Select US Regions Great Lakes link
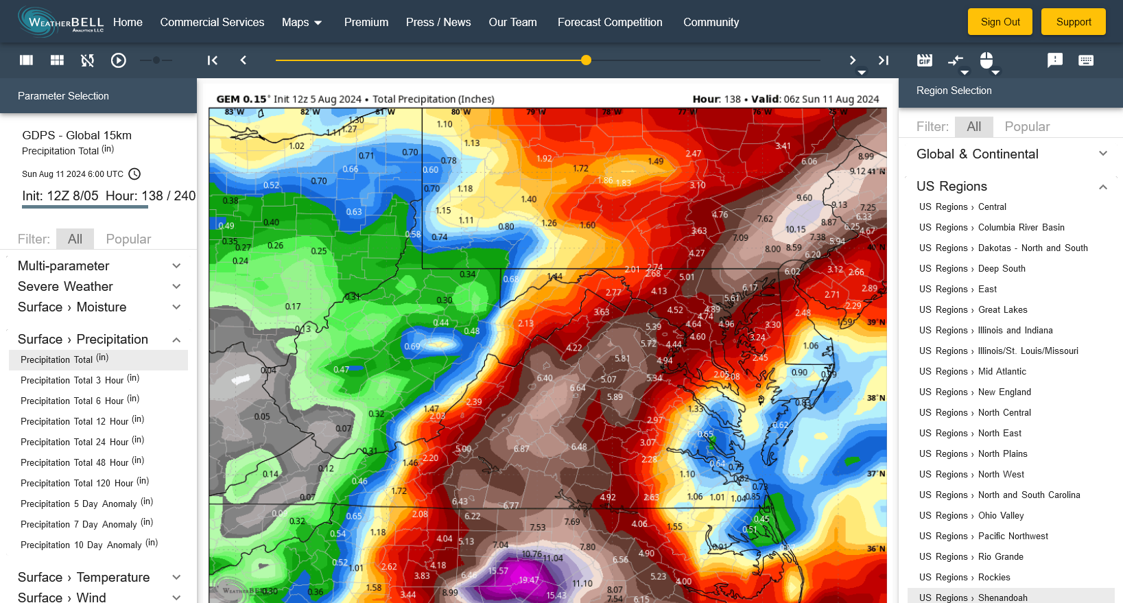Viewport: 1123px width, 603px height. click(973, 309)
